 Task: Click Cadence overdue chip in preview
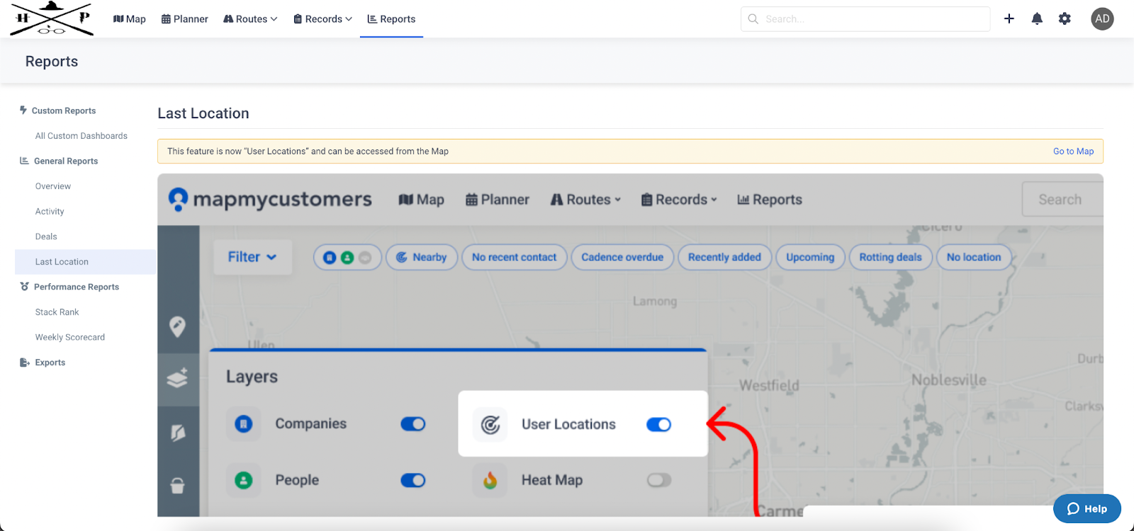pyautogui.click(x=622, y=257)
